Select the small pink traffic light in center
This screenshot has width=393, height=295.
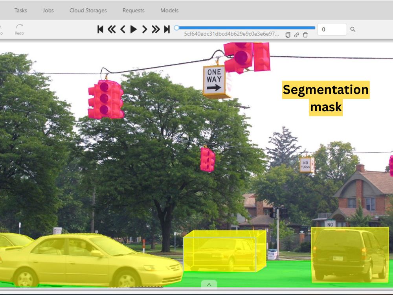pos(208,160)
